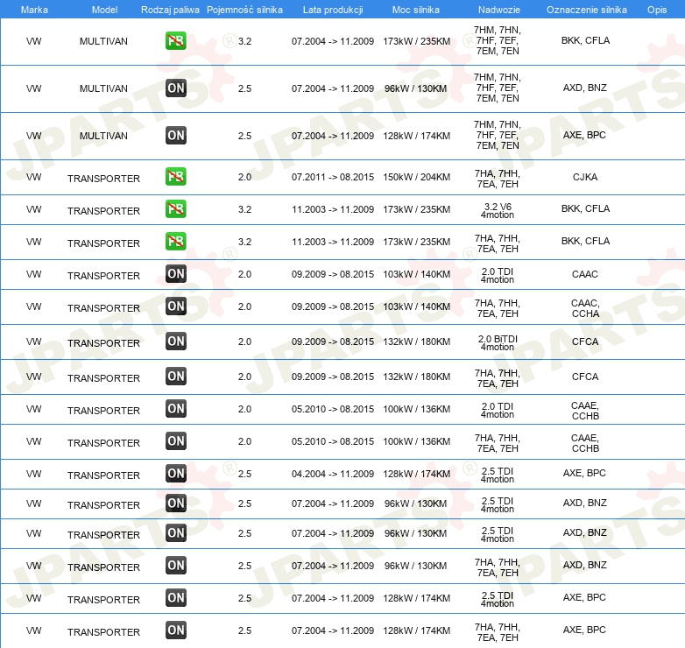
Task: Click the diesel ON icon in the Multivan 128kW row
Action: tap(175, 136)
